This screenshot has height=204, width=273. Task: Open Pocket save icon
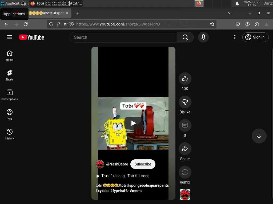click(x=238, y=24)
